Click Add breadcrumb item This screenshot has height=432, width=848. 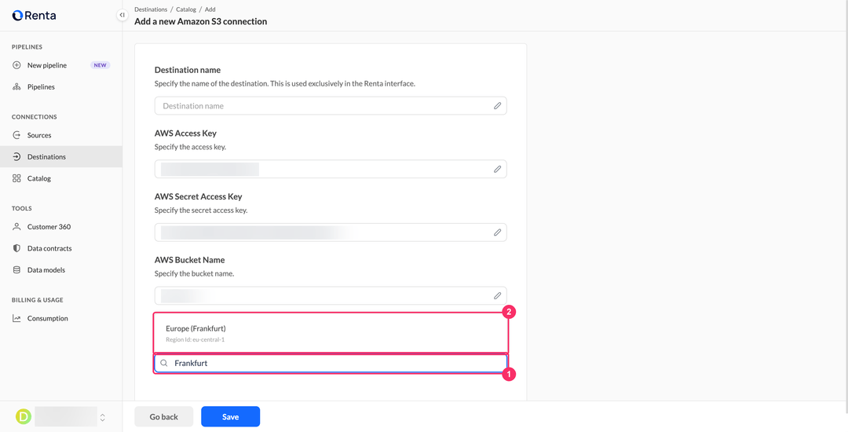(x=210, y=9)
